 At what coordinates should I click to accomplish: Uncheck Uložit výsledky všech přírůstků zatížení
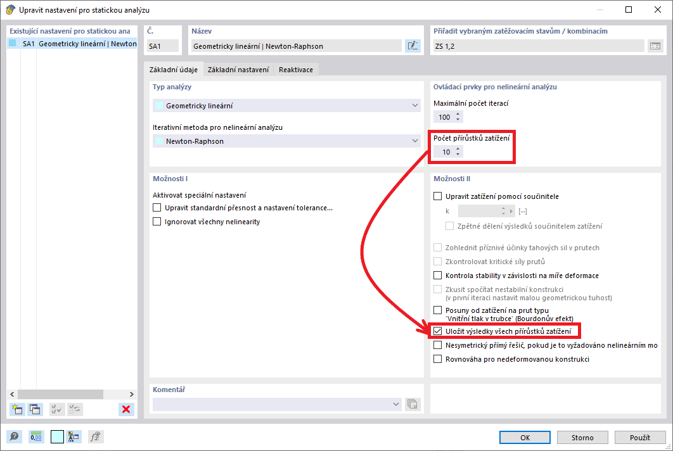437,331
